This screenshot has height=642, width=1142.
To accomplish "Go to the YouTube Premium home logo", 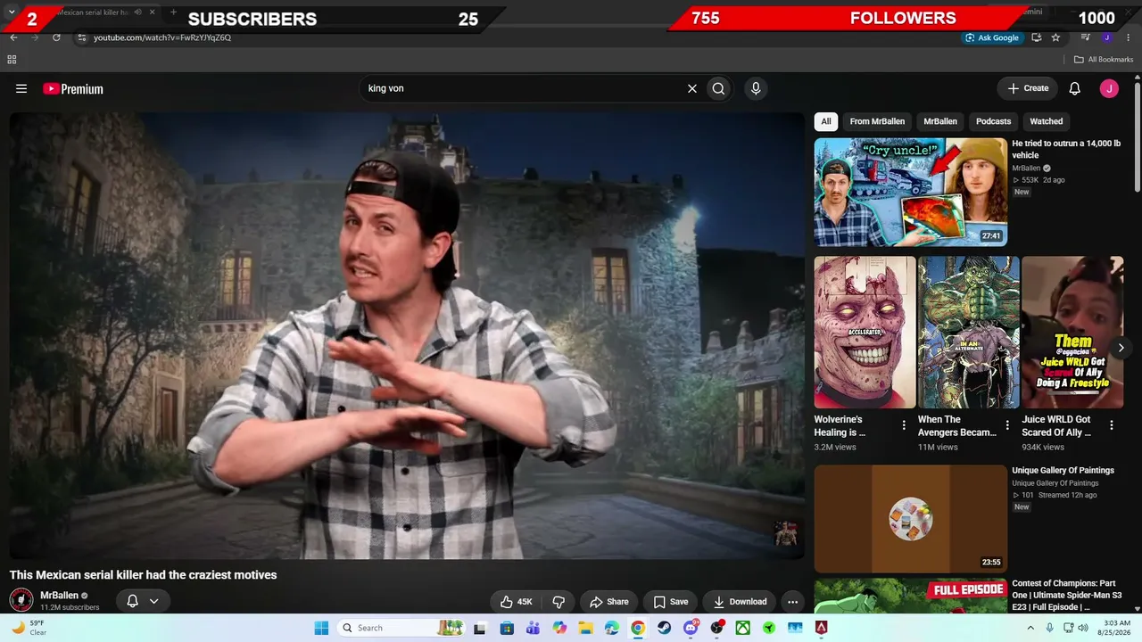I will [73, 88].
